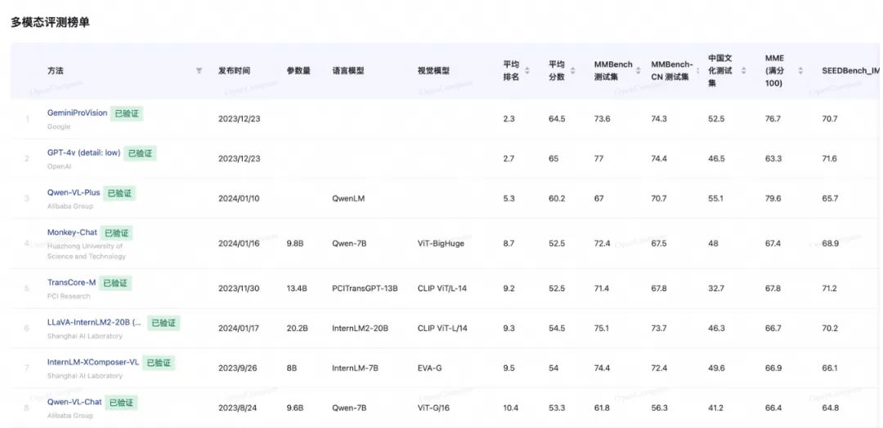883x428 pixels.
Task: Click the 发布时间 column header
Action: 235,71
